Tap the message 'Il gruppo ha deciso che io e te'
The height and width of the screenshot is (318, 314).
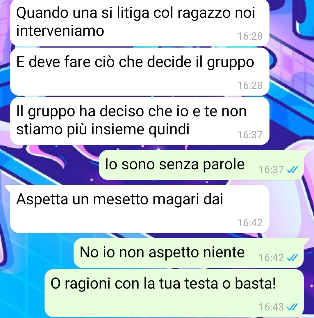coord(140,121)
